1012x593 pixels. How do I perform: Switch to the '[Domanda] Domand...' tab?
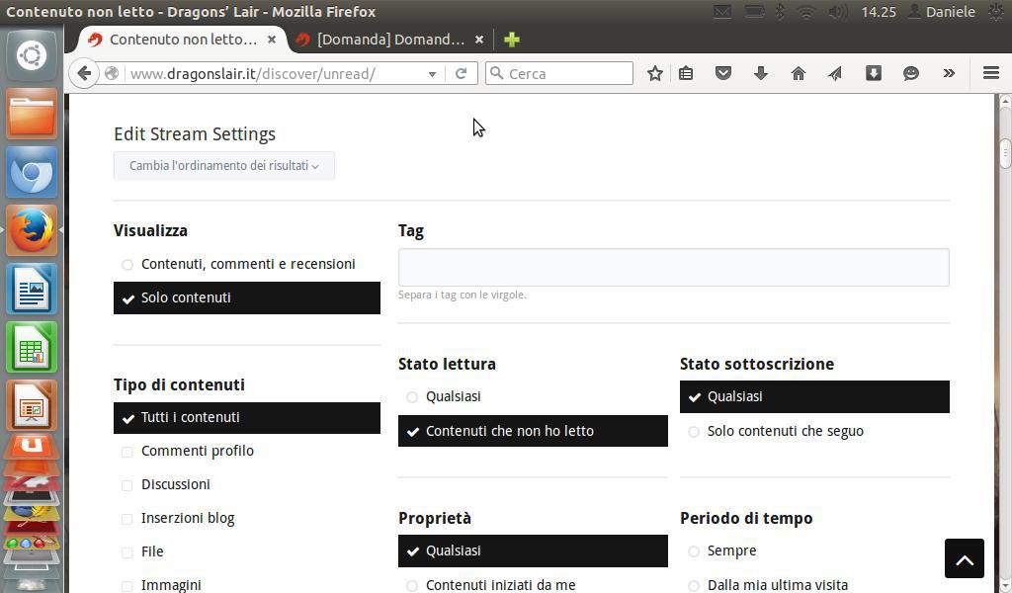(390, 40)
